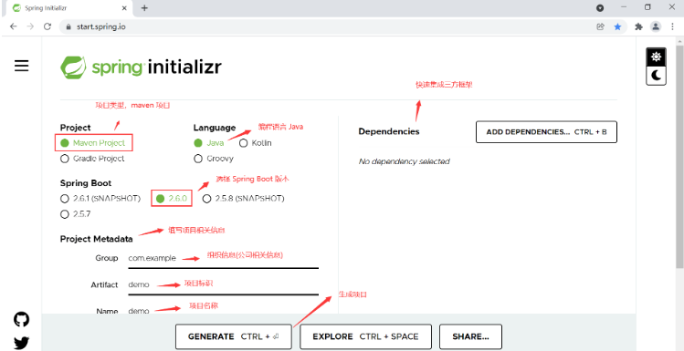684x351 pixels.
Task: Select Spring Boot 2.6.1 (SNAPSHOT)
Action: point(65,199)
